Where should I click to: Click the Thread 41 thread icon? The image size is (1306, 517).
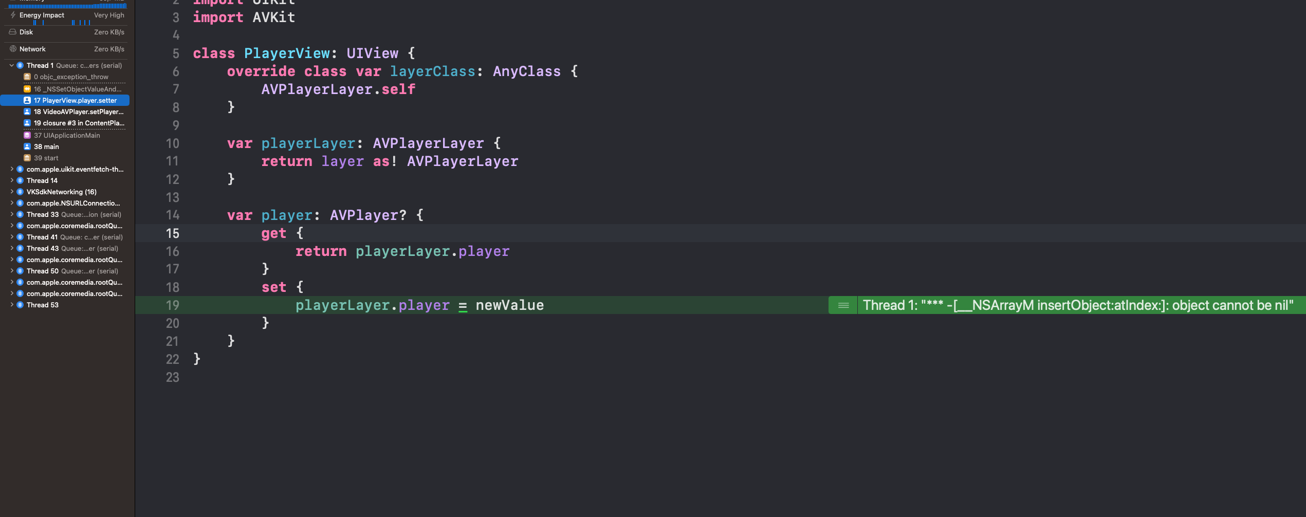[x=20, y=237]
